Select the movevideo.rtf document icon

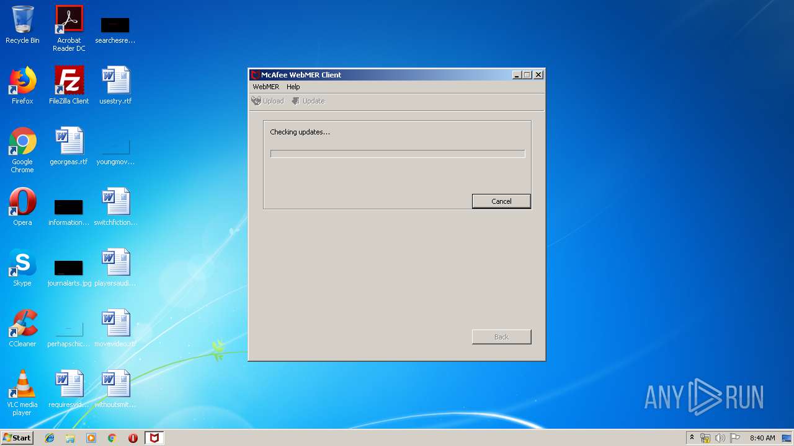click(115, 328)
